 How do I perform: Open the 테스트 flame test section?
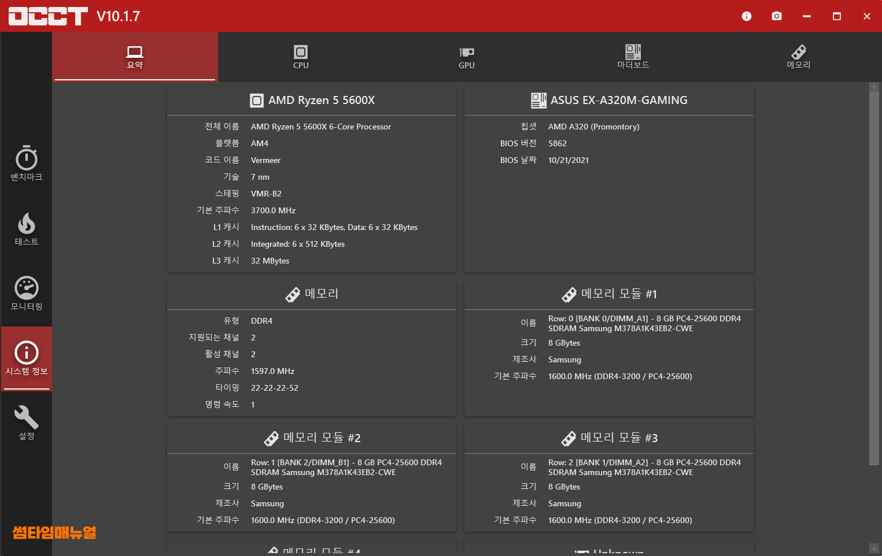click(27, 228)
